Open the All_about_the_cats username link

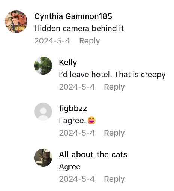point(93,155)
